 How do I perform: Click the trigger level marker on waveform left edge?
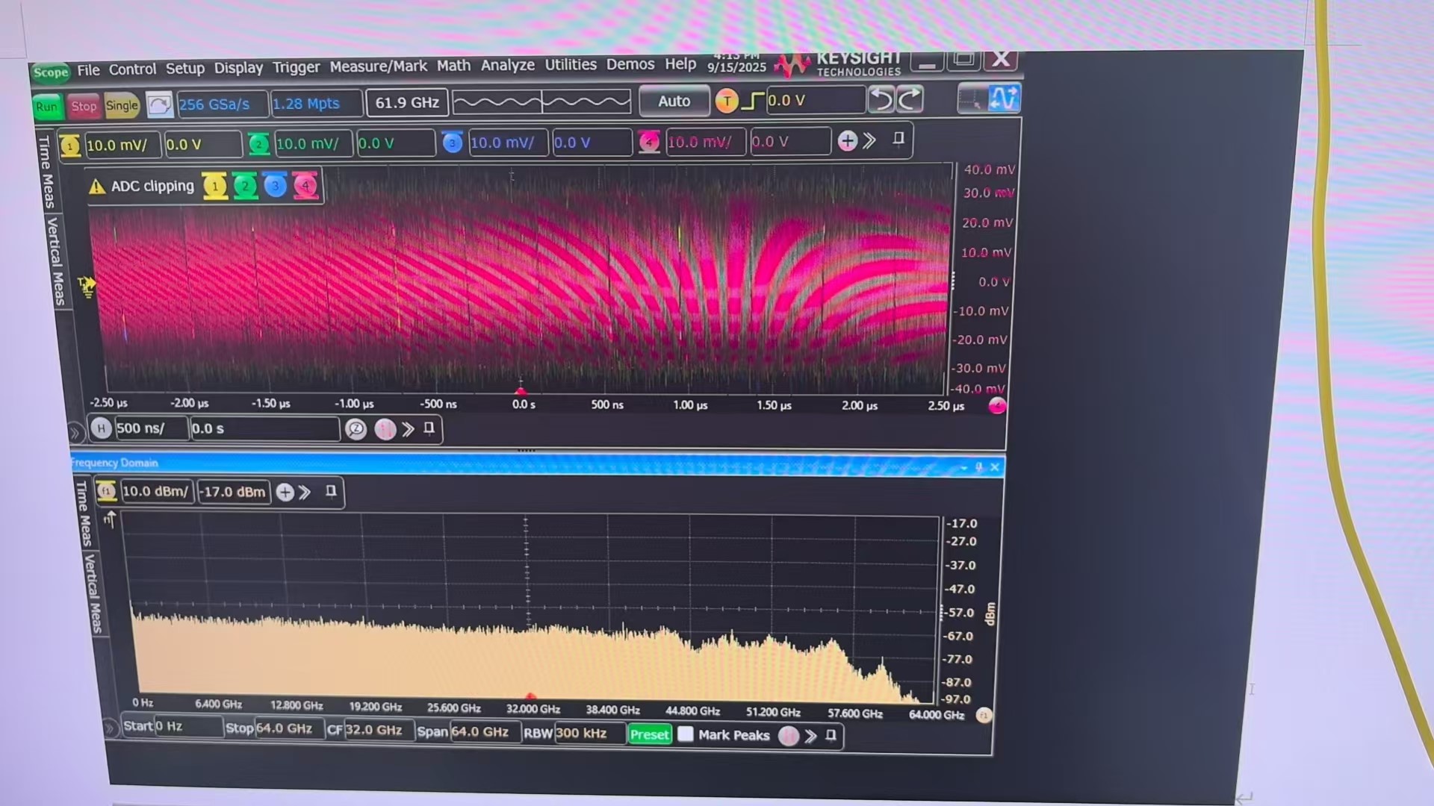click(x=87, y=286)
